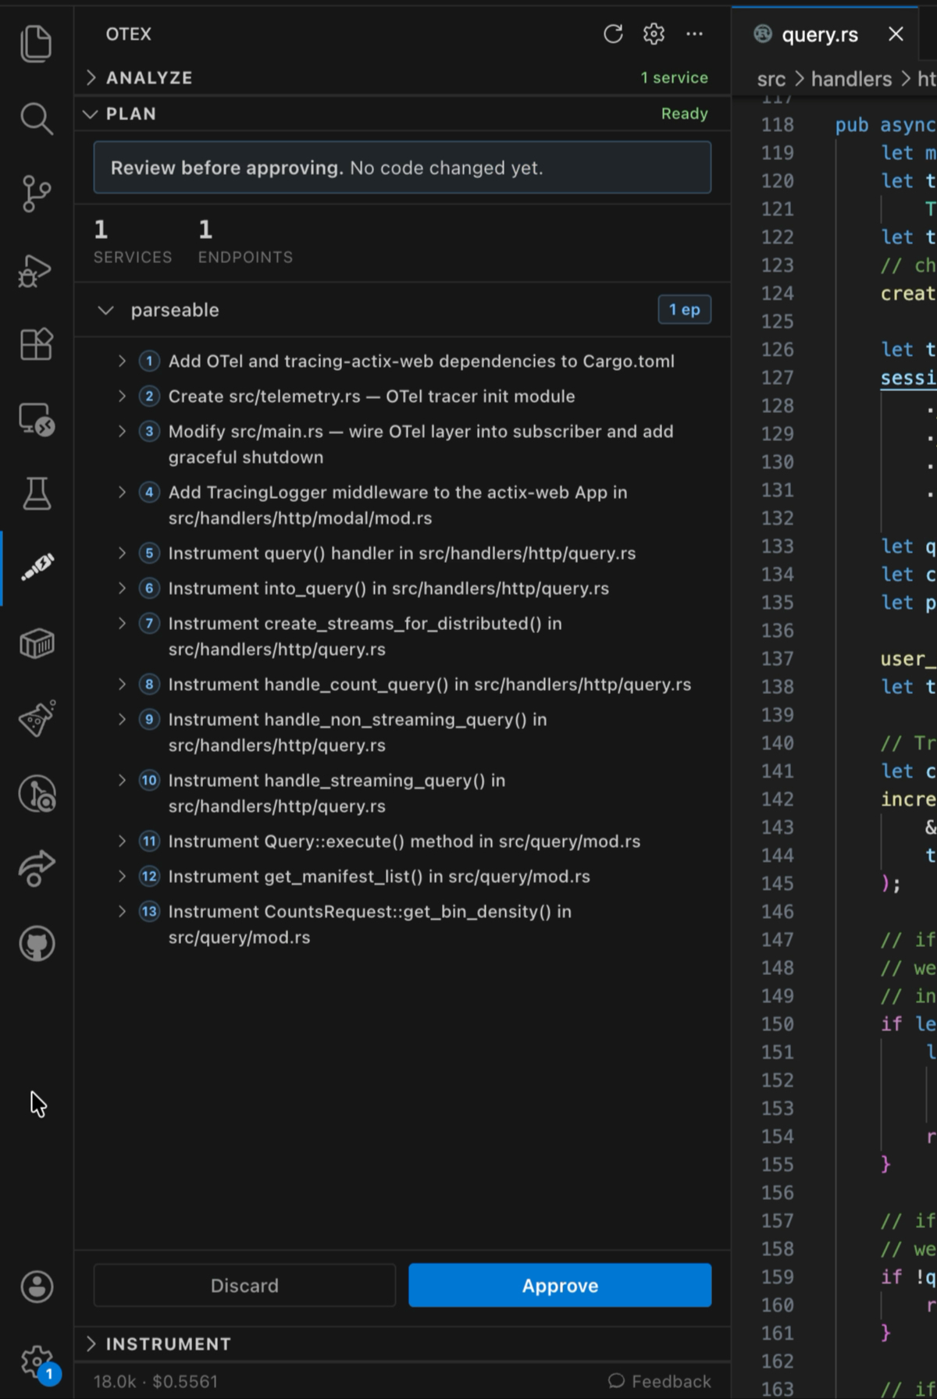This screenshot has width=937, height=1399.
Task: Click the Feedback speech bubble icon
Action: point(616,1381)
